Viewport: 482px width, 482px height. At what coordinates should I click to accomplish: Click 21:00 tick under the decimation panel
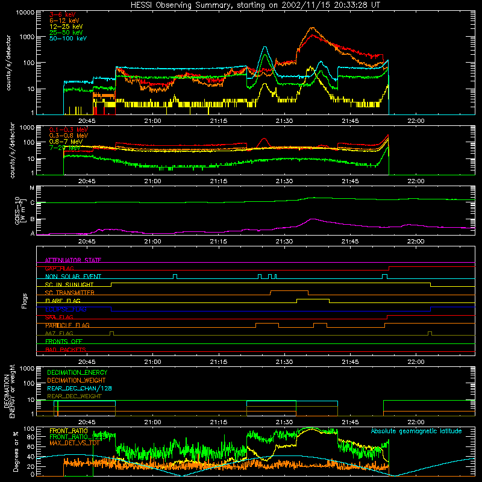[x=153, y=422]
